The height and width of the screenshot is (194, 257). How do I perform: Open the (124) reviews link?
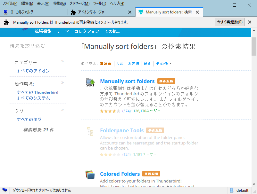point(126,154)
